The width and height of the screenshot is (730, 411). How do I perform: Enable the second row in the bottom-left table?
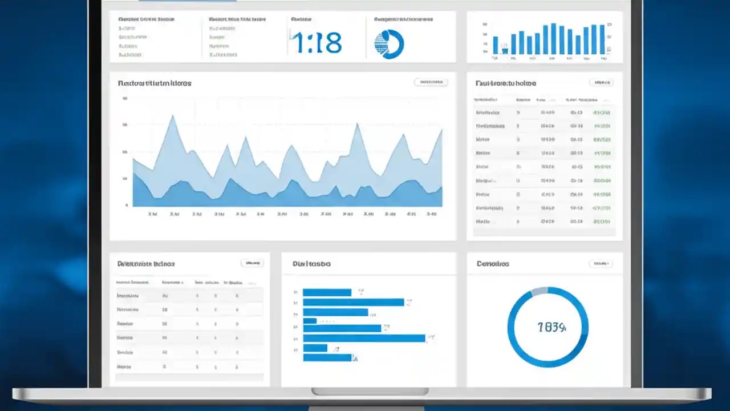(x=188, y=309)
